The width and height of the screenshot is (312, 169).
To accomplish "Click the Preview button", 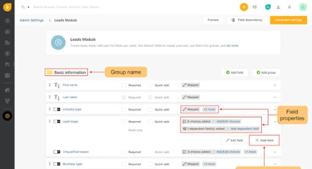I will 213,20.
